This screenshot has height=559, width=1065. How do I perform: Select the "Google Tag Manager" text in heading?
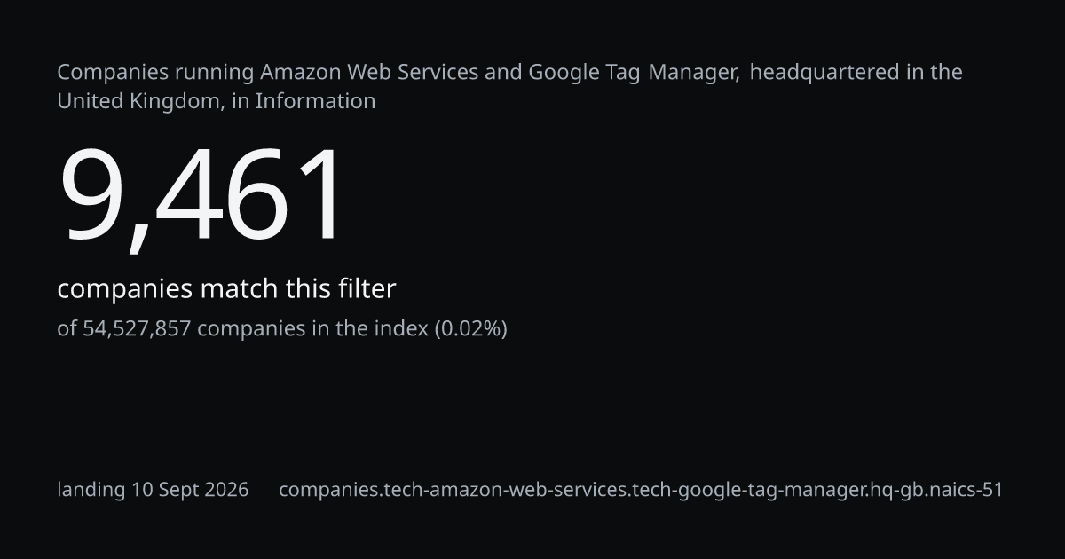[634, 72]
